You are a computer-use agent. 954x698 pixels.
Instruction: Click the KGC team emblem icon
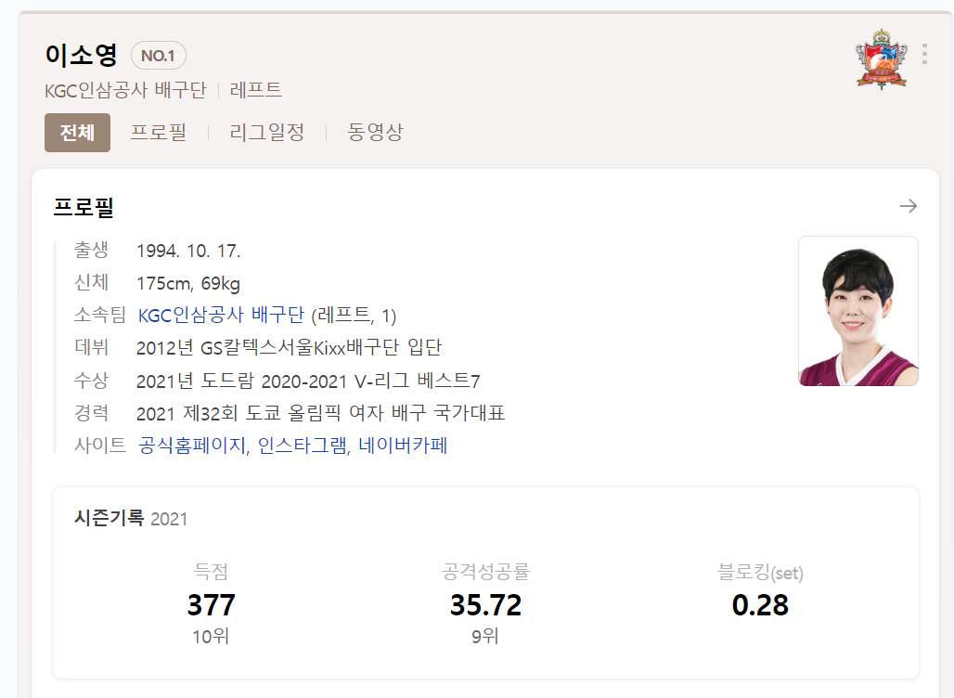click(880, 59)
